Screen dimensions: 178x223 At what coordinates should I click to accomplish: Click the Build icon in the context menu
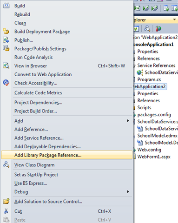7,6
